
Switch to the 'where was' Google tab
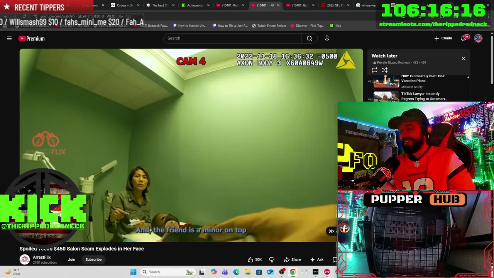367,5
